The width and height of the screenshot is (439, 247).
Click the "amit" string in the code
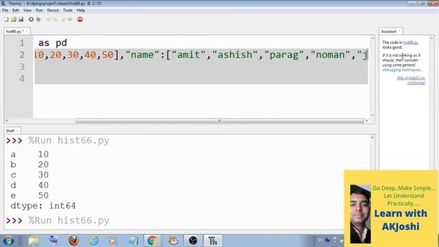tap(189, 55)
